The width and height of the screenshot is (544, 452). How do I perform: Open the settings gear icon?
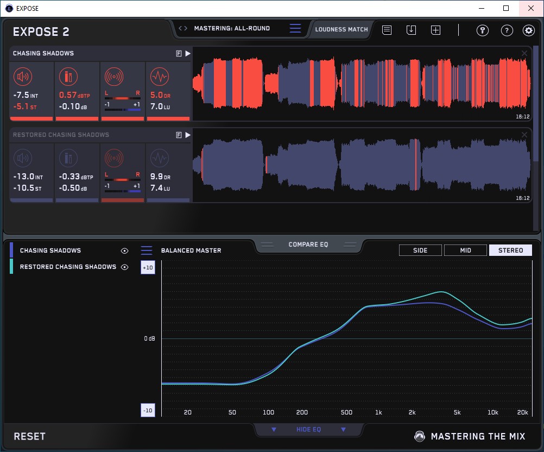click(x=528, y=30)
